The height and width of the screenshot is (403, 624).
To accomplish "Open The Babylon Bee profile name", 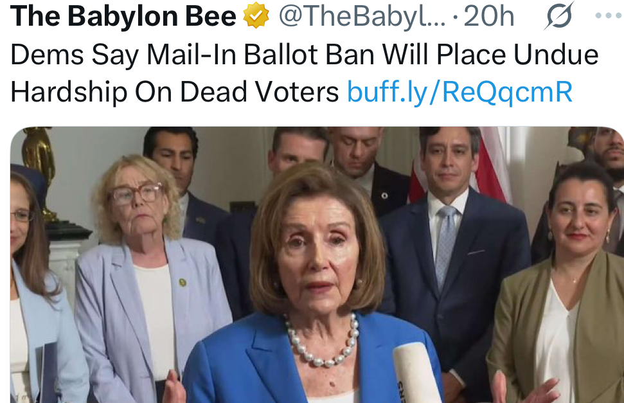I will coord(123,16).
